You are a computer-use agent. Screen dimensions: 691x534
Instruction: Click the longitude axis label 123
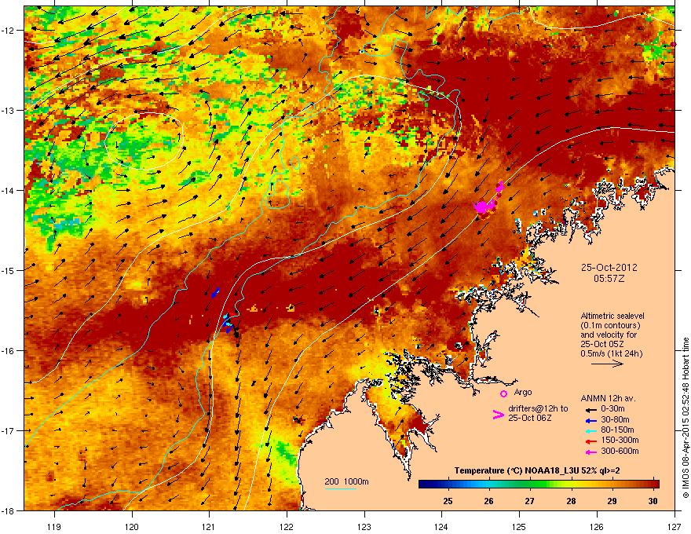[364, 526]
